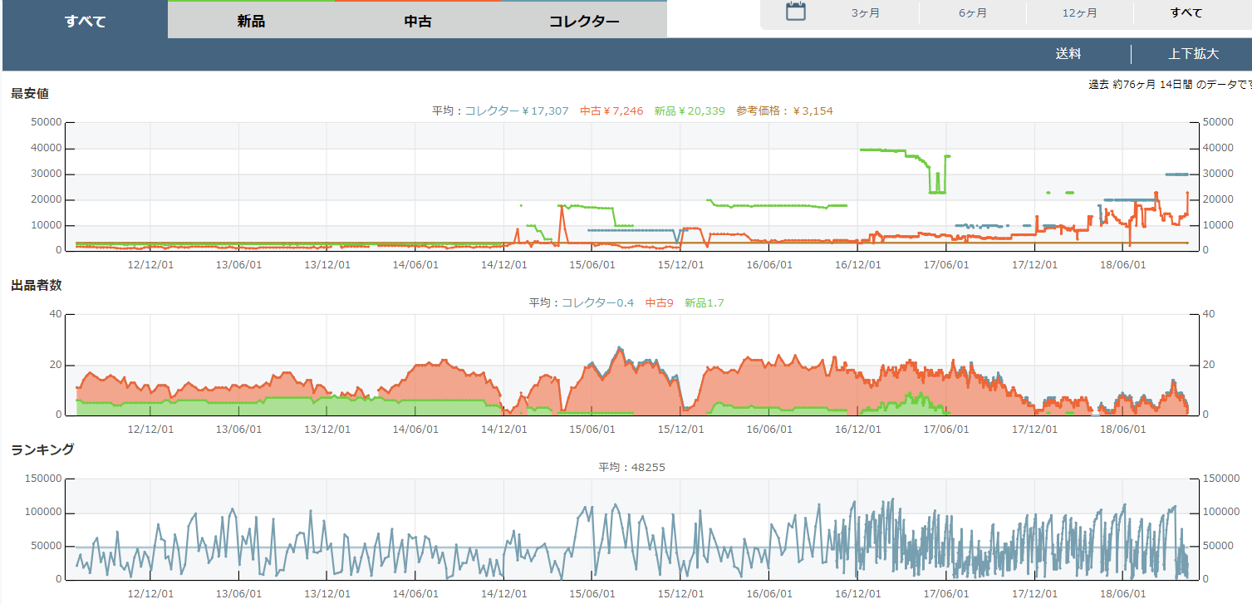
Task: Toggle the 送料 option
Action: 1068,54
